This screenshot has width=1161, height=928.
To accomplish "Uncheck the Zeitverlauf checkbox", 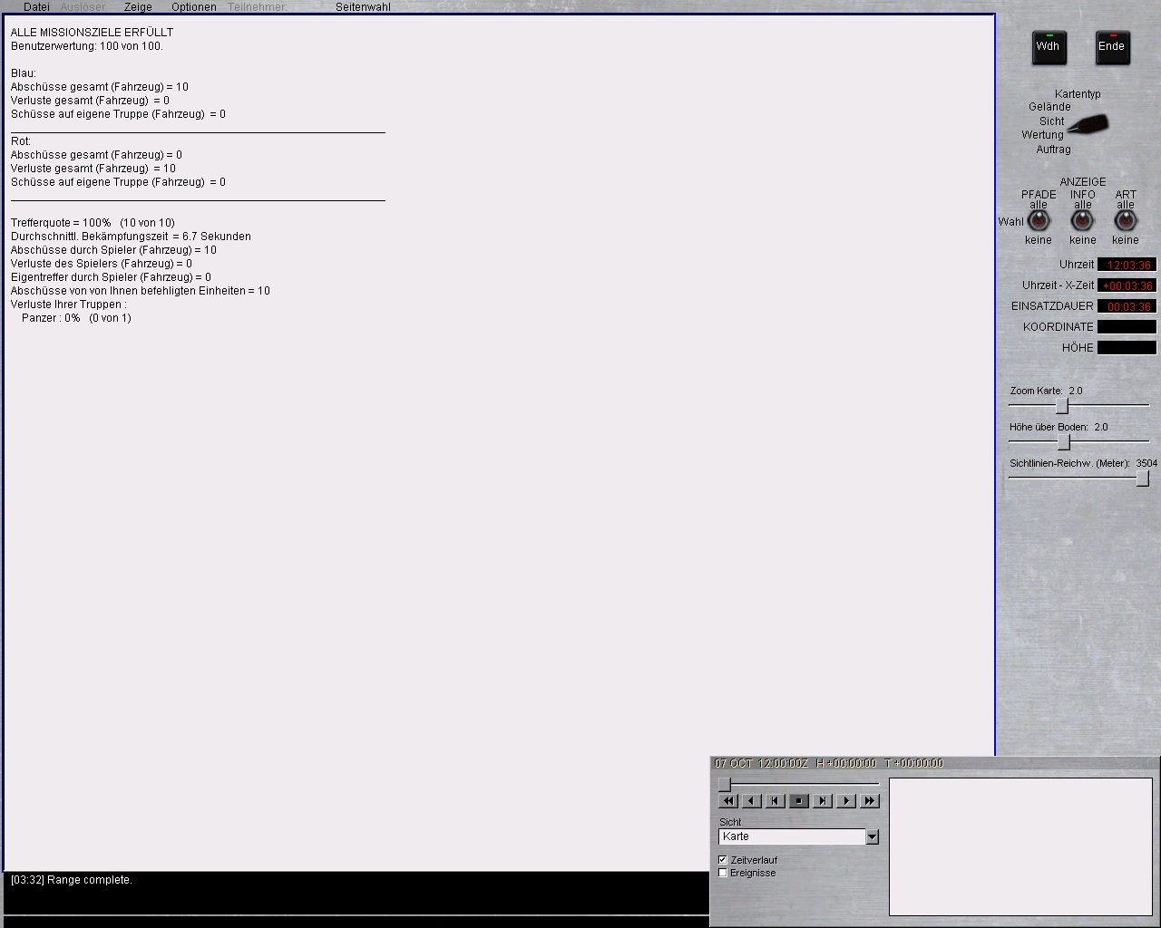I will 723,859.
